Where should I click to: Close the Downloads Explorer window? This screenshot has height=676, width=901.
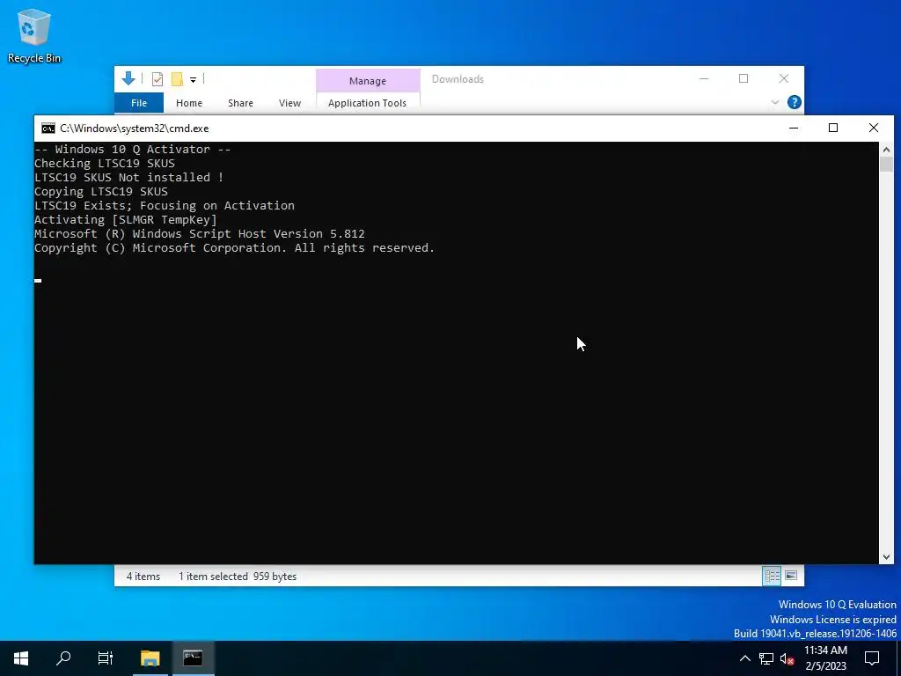pos(784,78)
